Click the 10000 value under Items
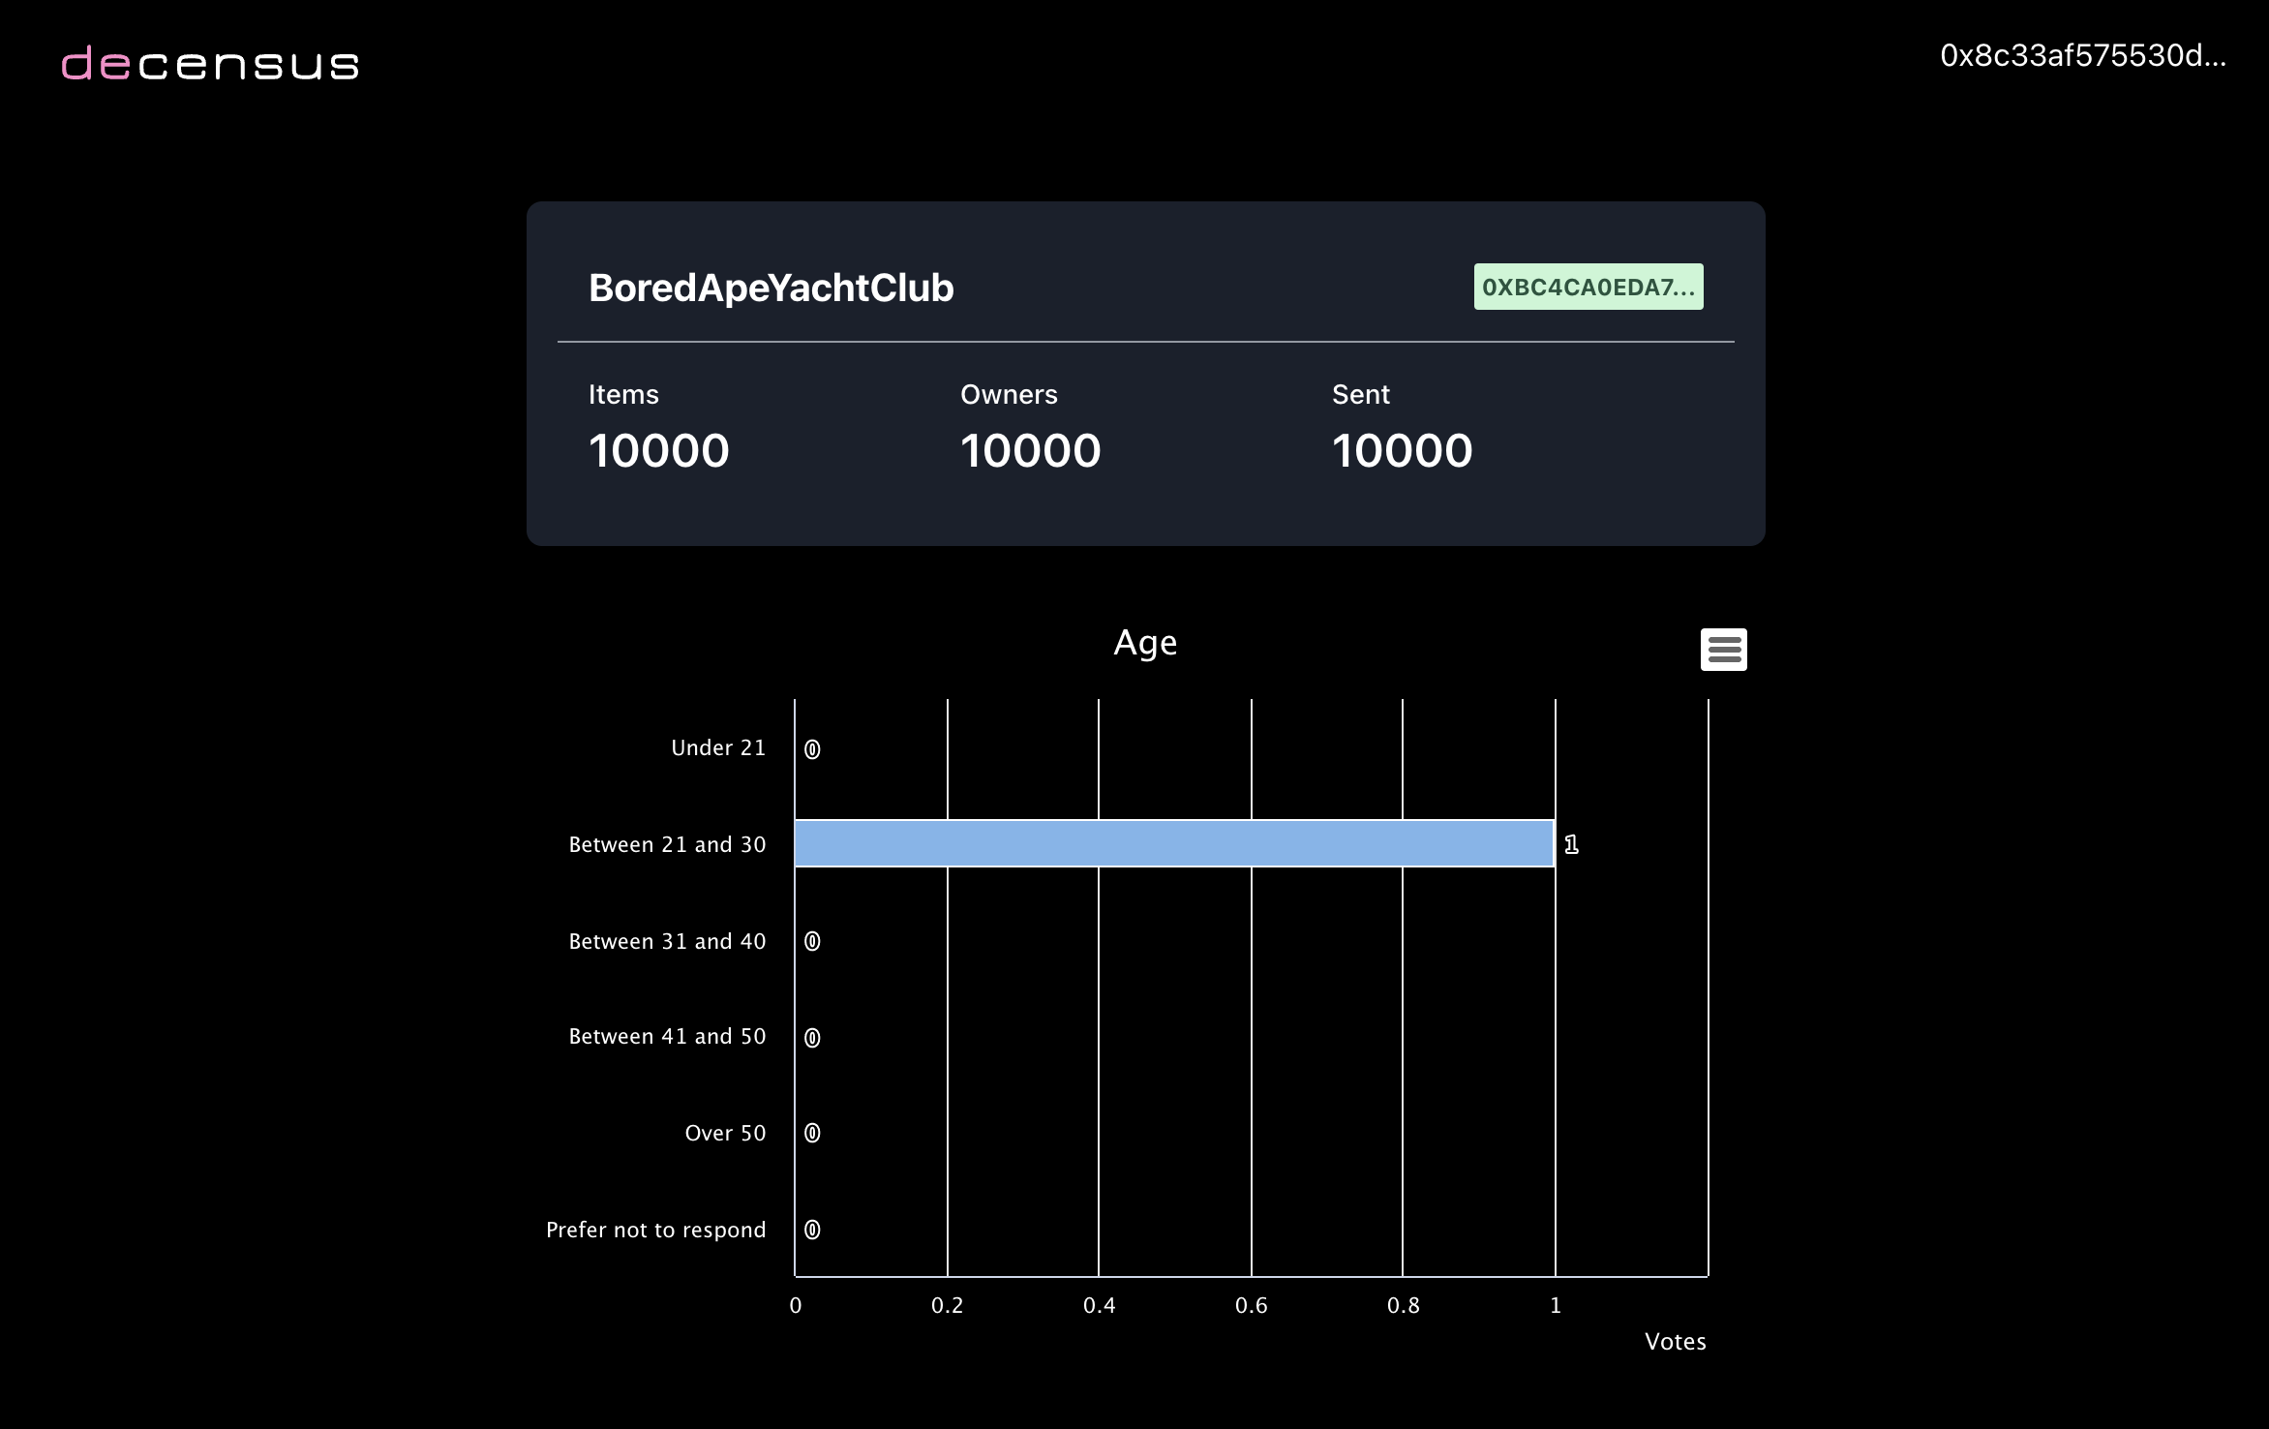The width and height of the screenshot is (2269, 1429). (x=659, y=451)
